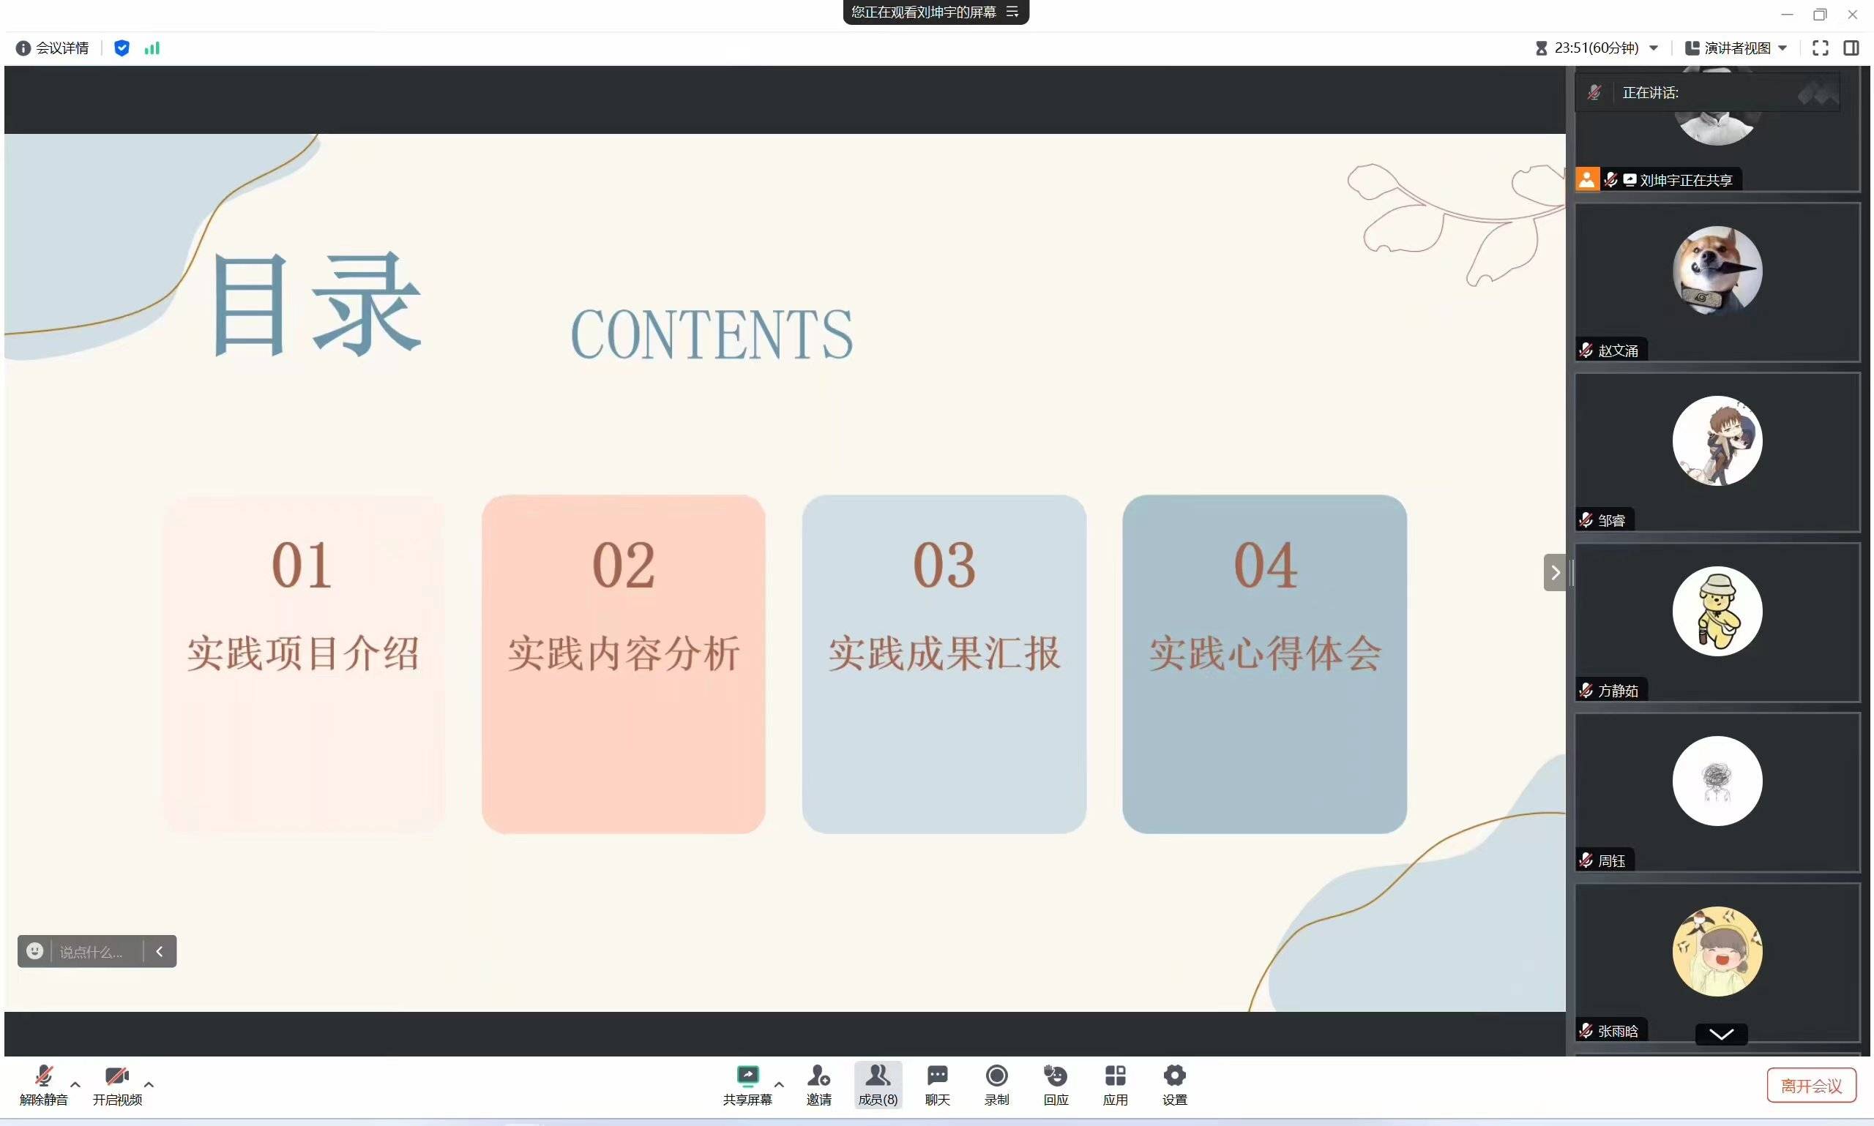Turn on camera with 开启视频
The width and height of the screenshot is (1874, 1126).
pos(116,1078)
